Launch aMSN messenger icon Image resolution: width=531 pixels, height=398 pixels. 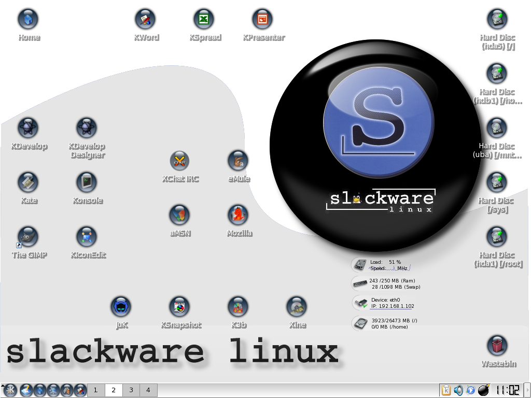point(179,215)
